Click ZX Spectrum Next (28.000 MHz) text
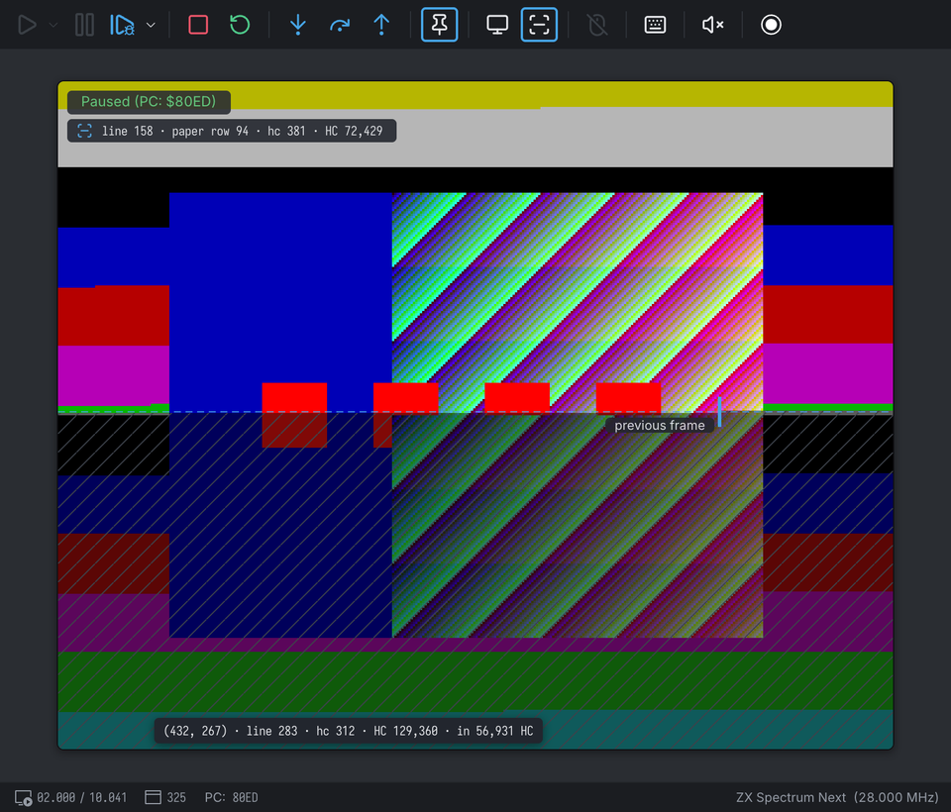 point(837,797)
